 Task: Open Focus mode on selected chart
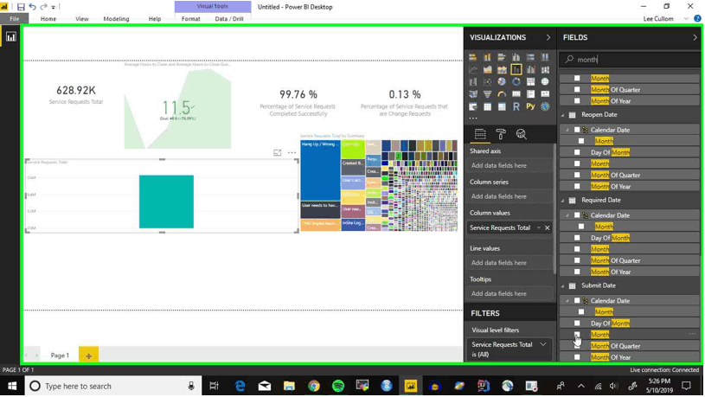click(278, 153)
